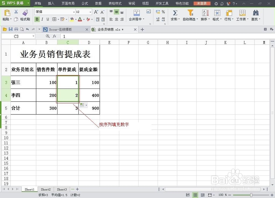Click the Format Painter (格式刷) icon

click(25, 13)
